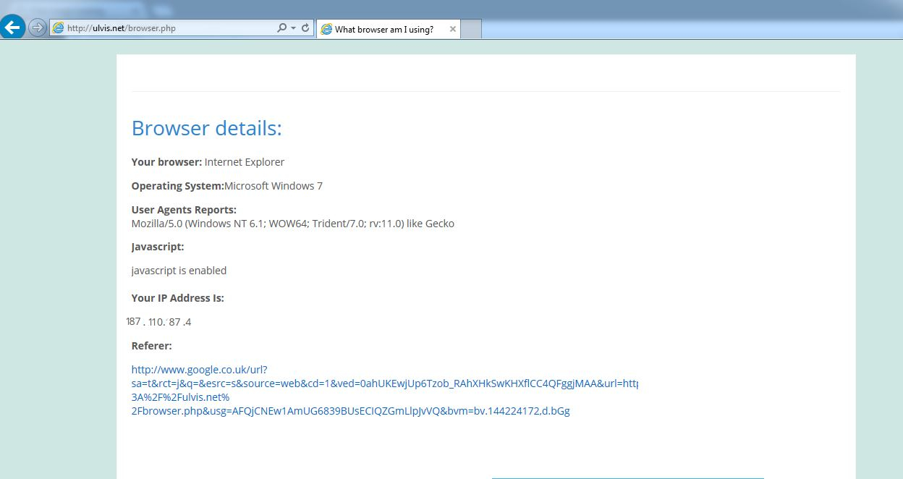Select the 'What browser am I using?' tab
Image resolution: width=903 pixels, height=479 pixels.
click(x=388, y=29)
